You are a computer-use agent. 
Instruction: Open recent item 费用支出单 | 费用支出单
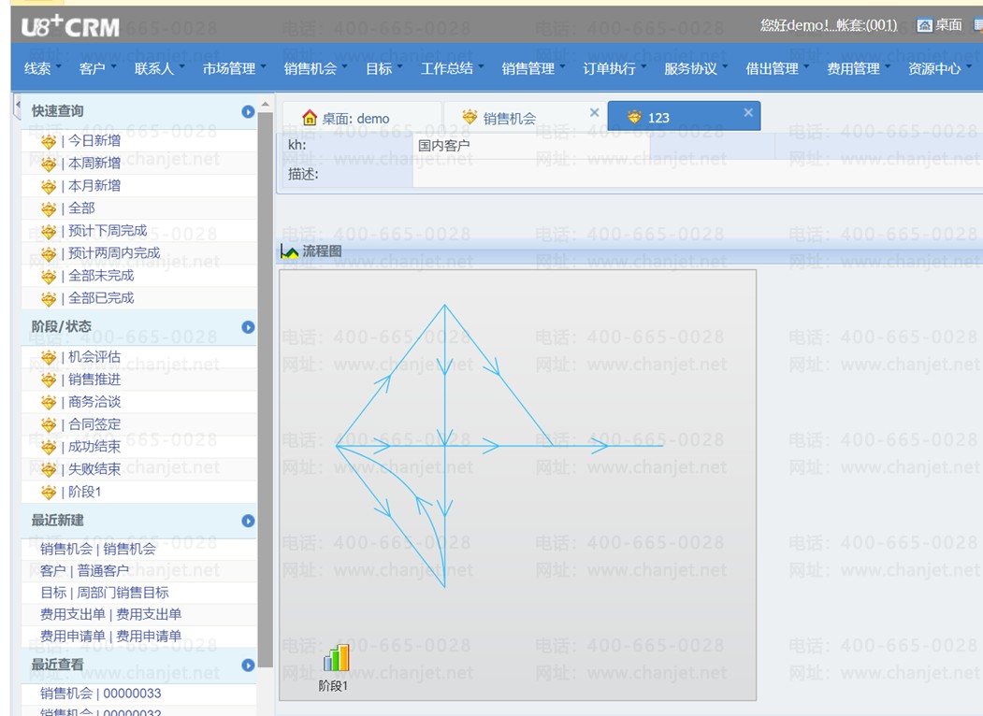point(111,614)
